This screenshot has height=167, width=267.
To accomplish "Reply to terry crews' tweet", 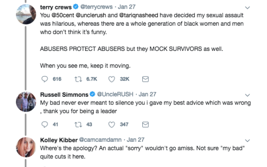I will 44,79.
